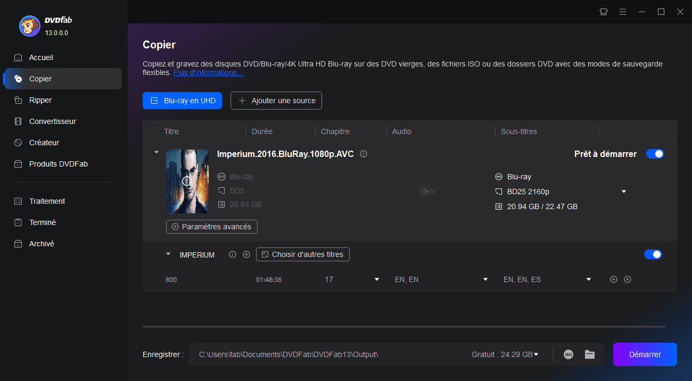692x381 pixels.
Task: Open the hamburger menu in title bar
Action: [x=623, y=12]
